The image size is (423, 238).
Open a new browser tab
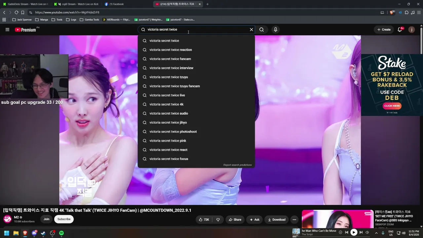coord(208,4)
